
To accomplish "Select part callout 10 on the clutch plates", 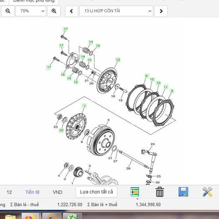I will (158, 83).
